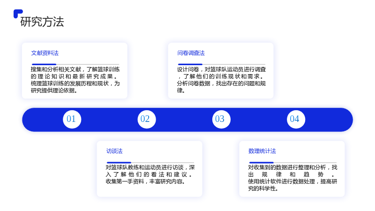Select the 访谈法 description paragraph

150,174
